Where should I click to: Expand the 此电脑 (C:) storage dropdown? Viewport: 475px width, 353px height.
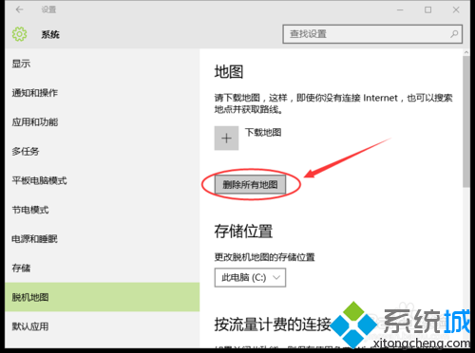click(x=250, y=278)
